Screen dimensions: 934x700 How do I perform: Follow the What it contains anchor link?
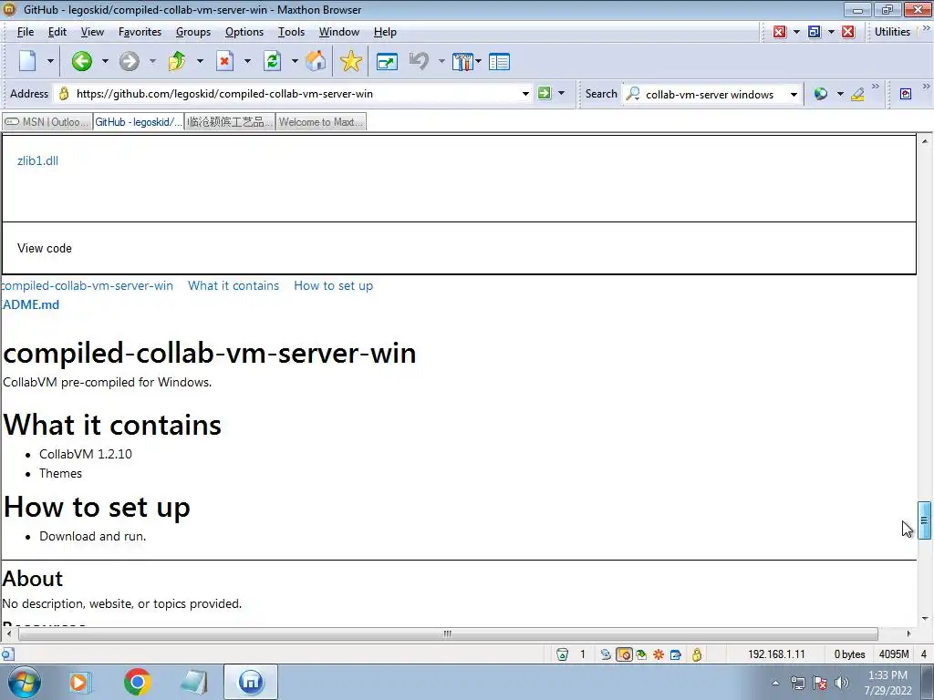(233, 285)
